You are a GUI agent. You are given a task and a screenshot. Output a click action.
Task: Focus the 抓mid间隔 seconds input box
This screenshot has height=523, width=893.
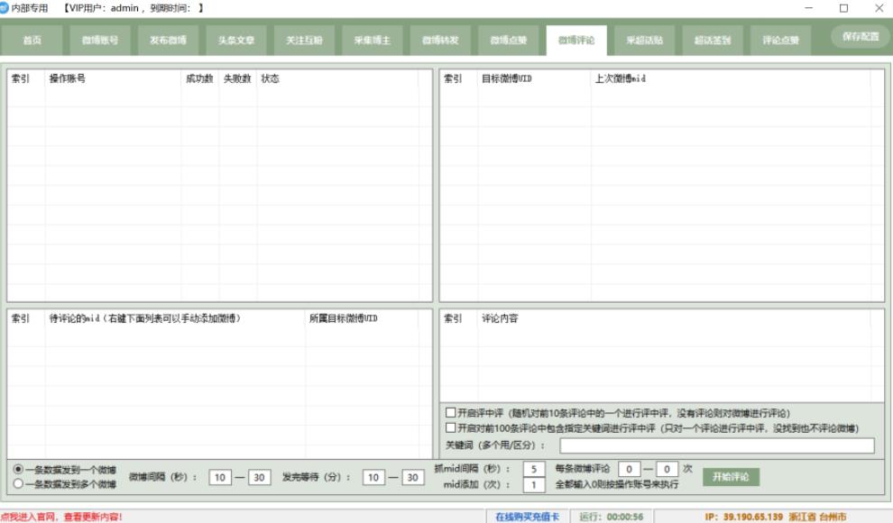[534, 469]
